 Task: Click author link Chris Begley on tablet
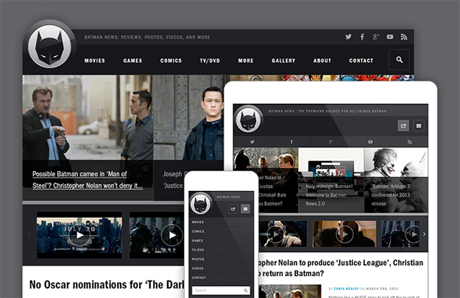[x=346, y=288]
